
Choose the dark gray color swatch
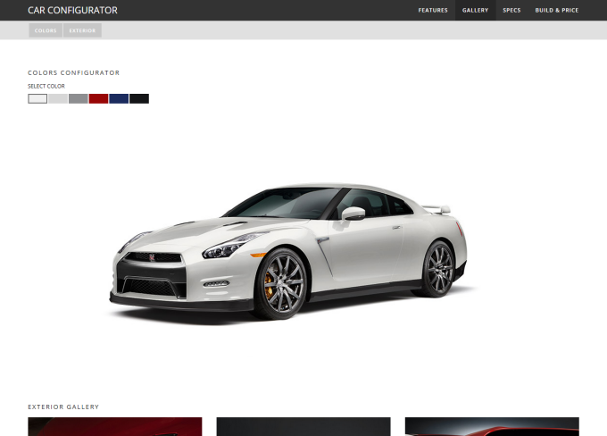click(79, 99)
